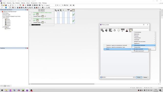Select Актив 2 in the workspace tree
The image size is (163, 92).
8,21
